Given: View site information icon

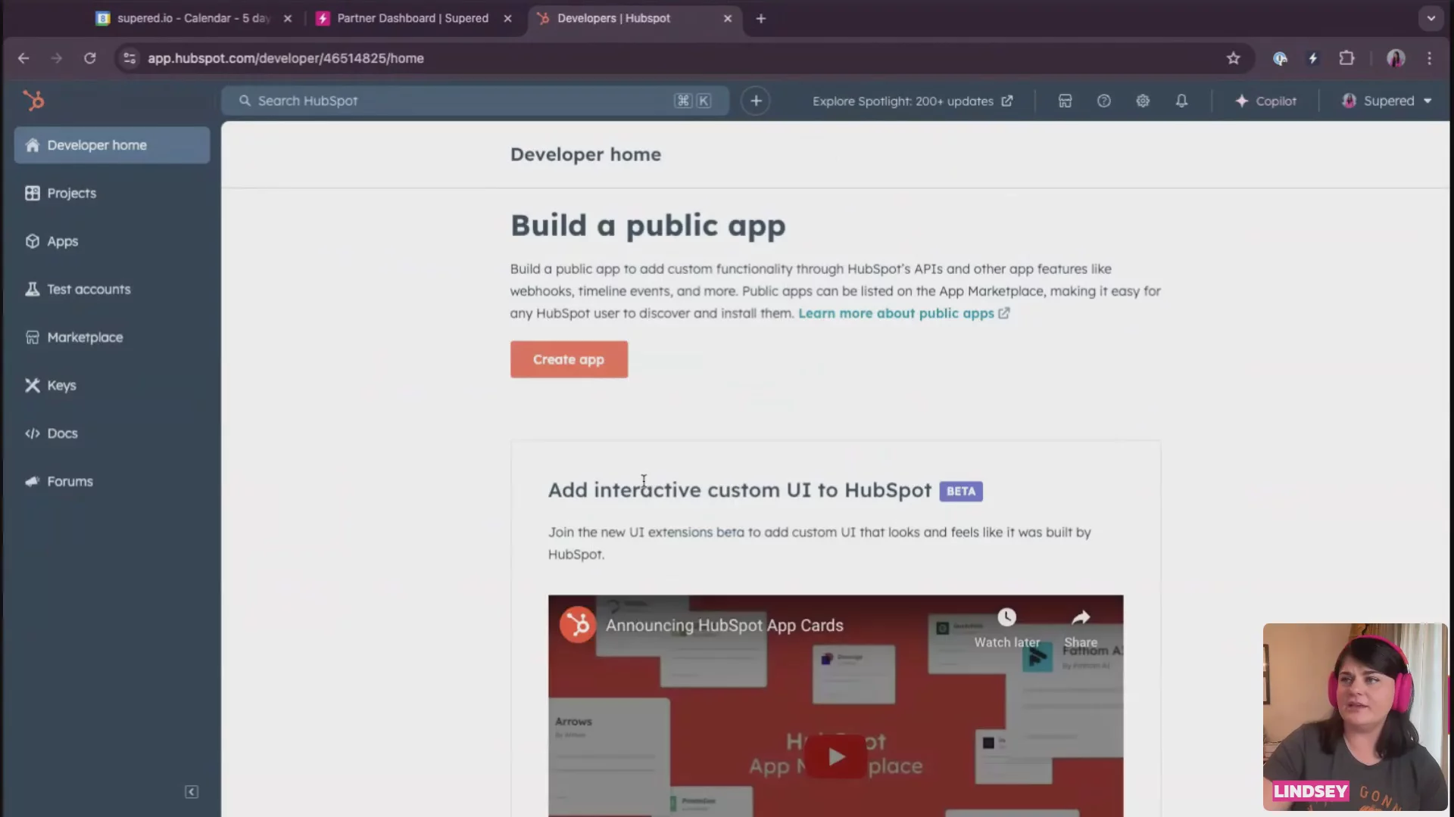Looking at the screenshot, I should click(x=129, y=58).
